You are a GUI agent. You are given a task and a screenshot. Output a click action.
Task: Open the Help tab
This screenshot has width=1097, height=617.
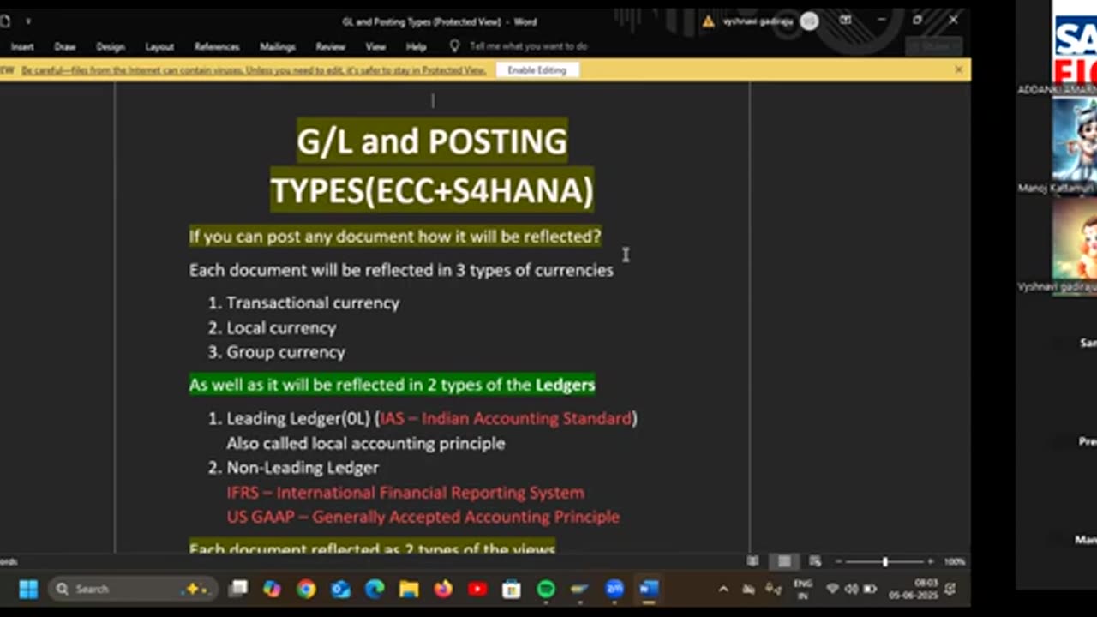point(417,46)
